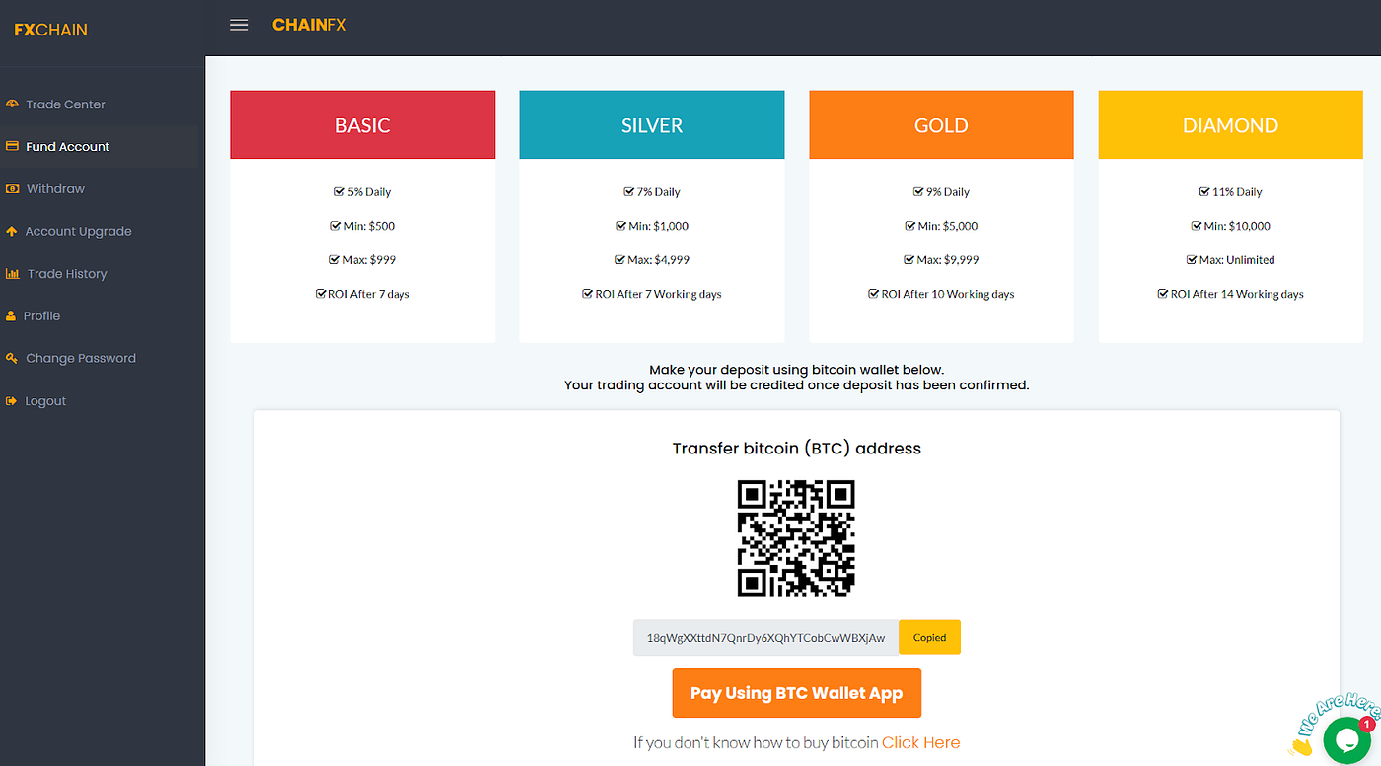Click the 11% Daily checkbox
Viewport: 1381px width, 766px height.
click(x=1203, y=191)
